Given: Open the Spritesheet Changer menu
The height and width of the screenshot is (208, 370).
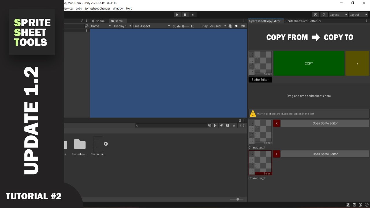Looking at the screenshot, I should [x=97, y=8].
